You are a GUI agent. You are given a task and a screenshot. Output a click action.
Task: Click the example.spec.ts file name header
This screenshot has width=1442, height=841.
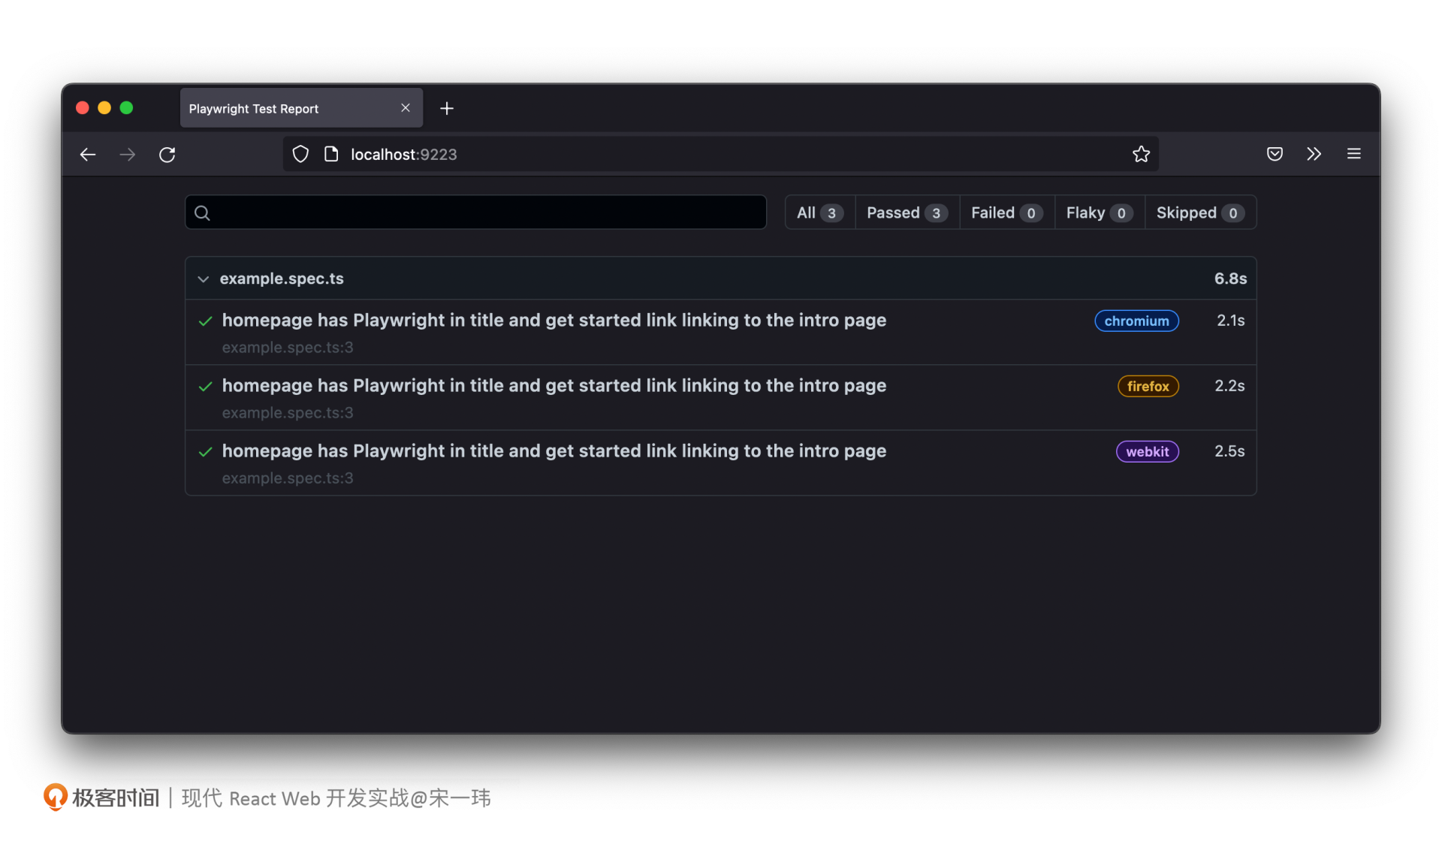(x=282, y=279)
